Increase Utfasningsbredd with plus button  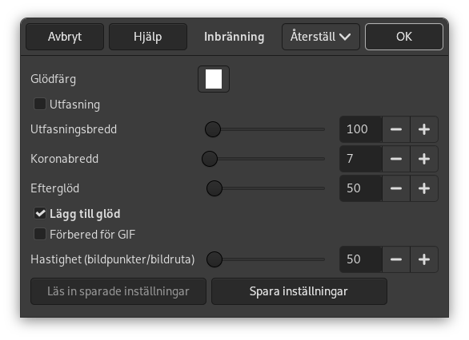pyautogui.click(x=424, y=129)
